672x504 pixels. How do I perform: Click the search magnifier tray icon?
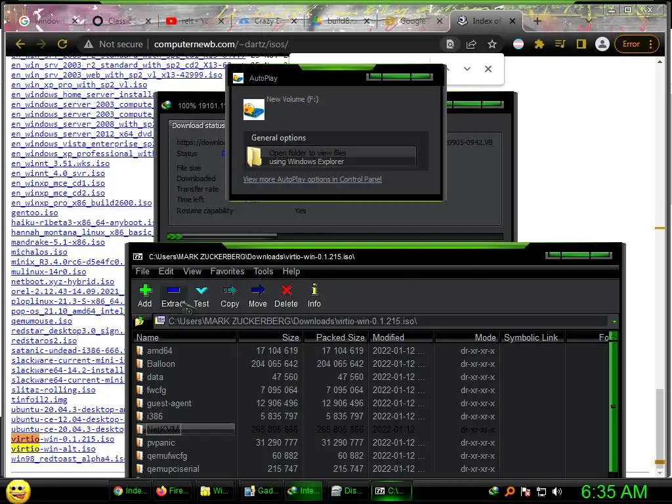click(x=509, y=492)
